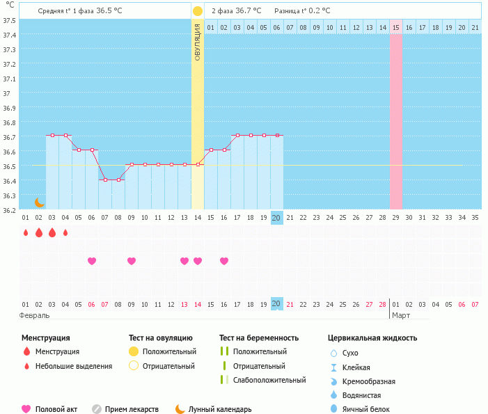The image size is (488, 414).
Task: Select the 36.7 temperature point on cycle day 03
Action: 52,136
